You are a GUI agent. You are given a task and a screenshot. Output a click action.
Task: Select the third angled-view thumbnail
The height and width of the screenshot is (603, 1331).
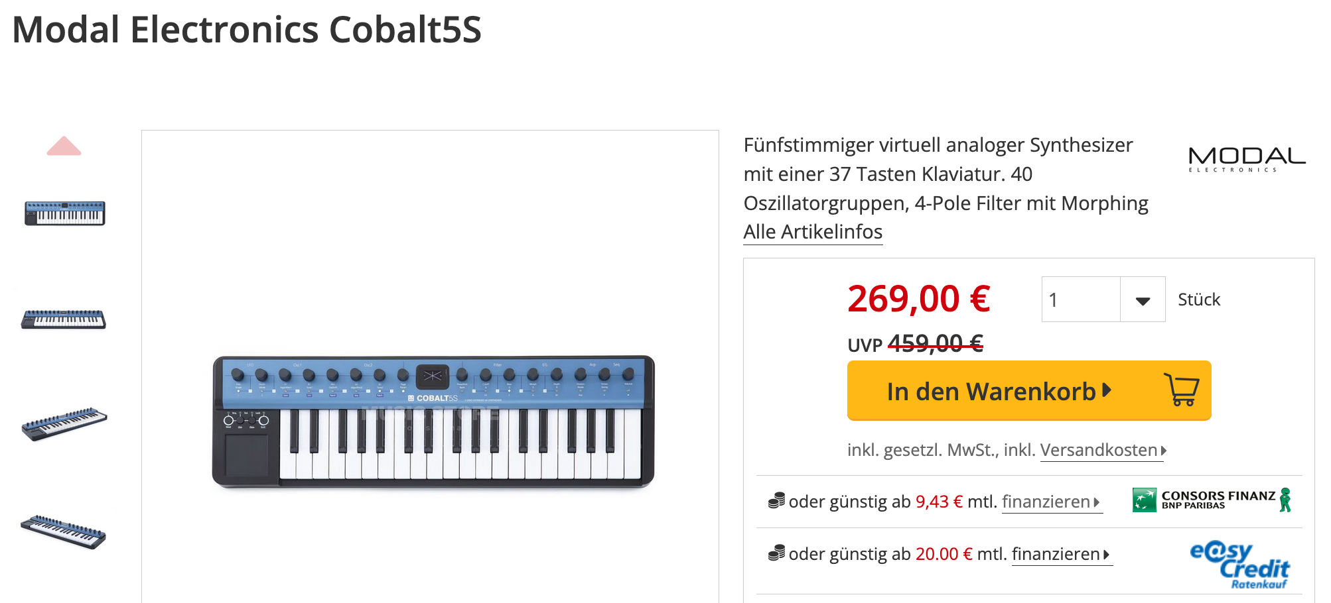coord(64,424)
